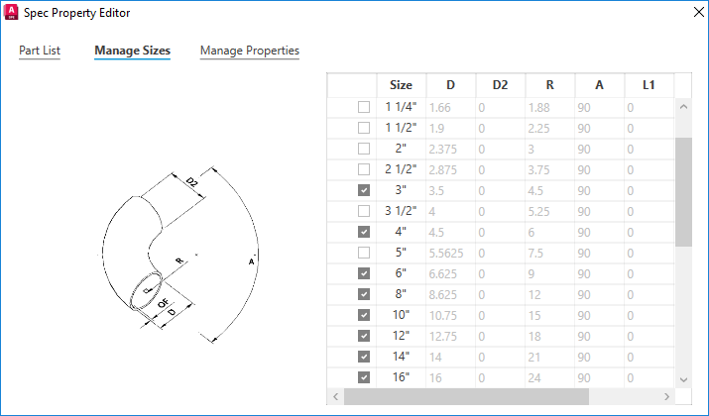This screenshot has width=709, height=416.
Task: Click D value 2.875
Action: 451,169
